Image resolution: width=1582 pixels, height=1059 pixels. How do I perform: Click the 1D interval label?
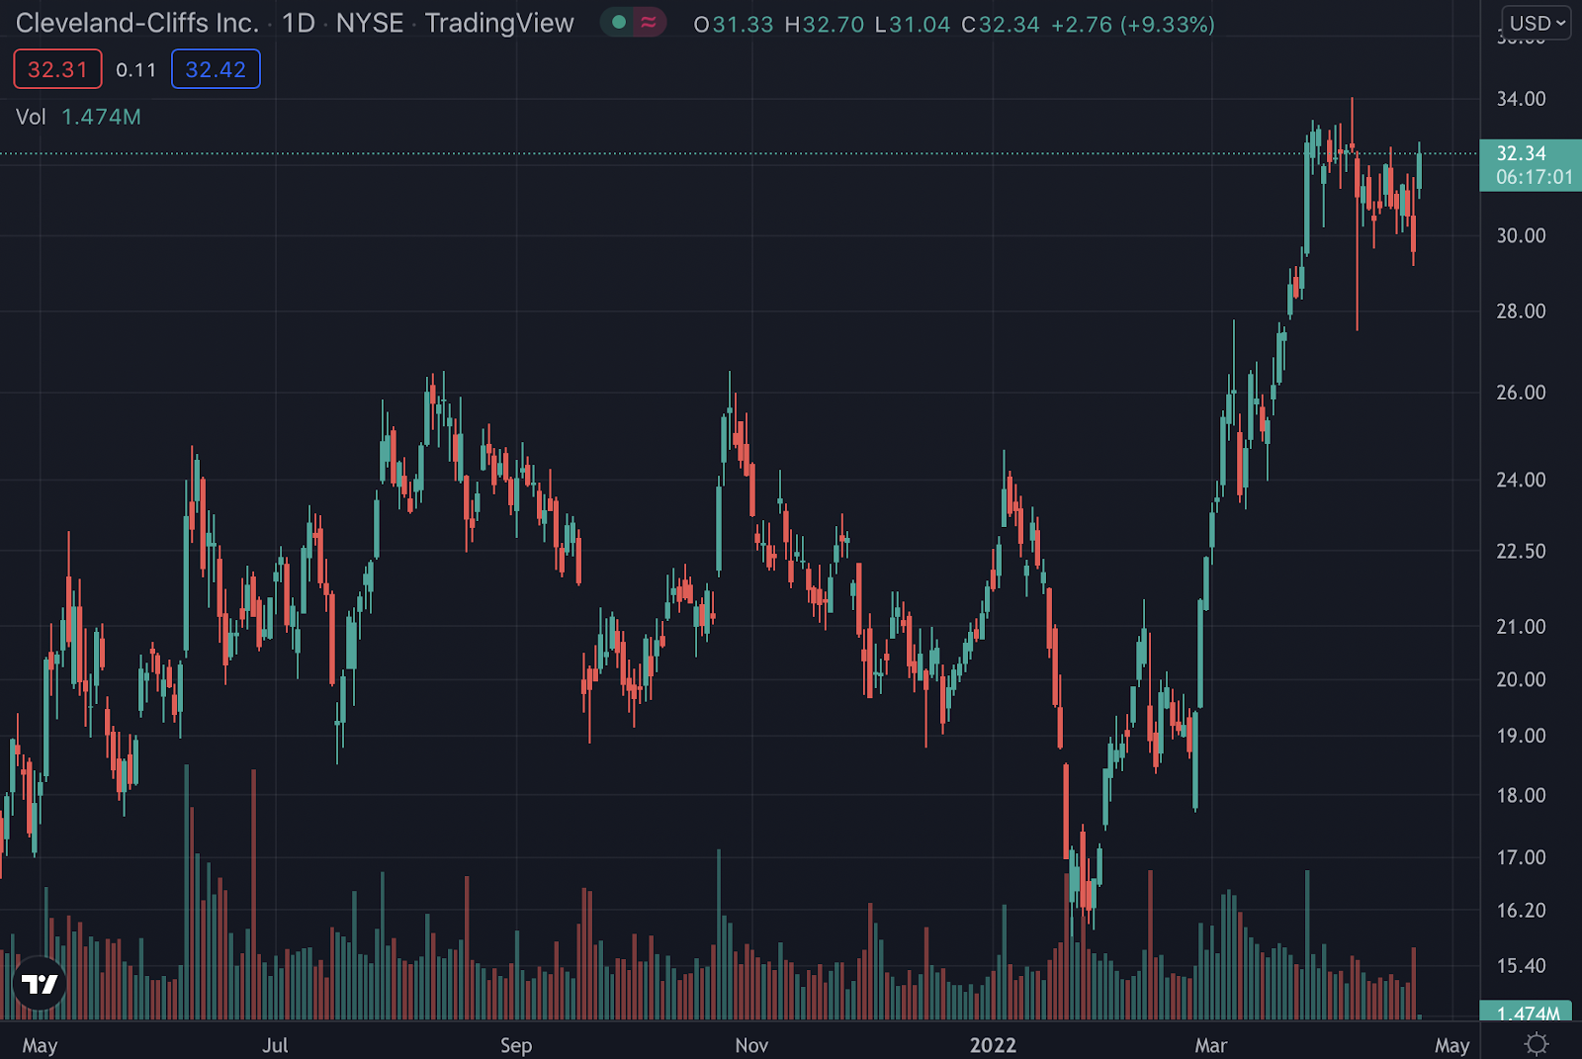(299, 23)
